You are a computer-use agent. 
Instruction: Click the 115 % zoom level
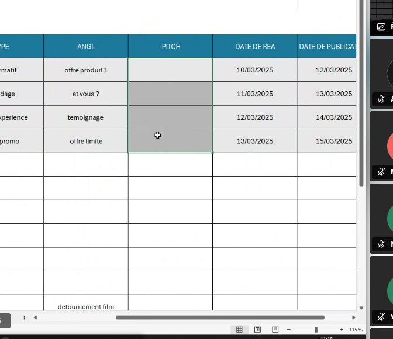pyautogui.click(x=356, y=330)
